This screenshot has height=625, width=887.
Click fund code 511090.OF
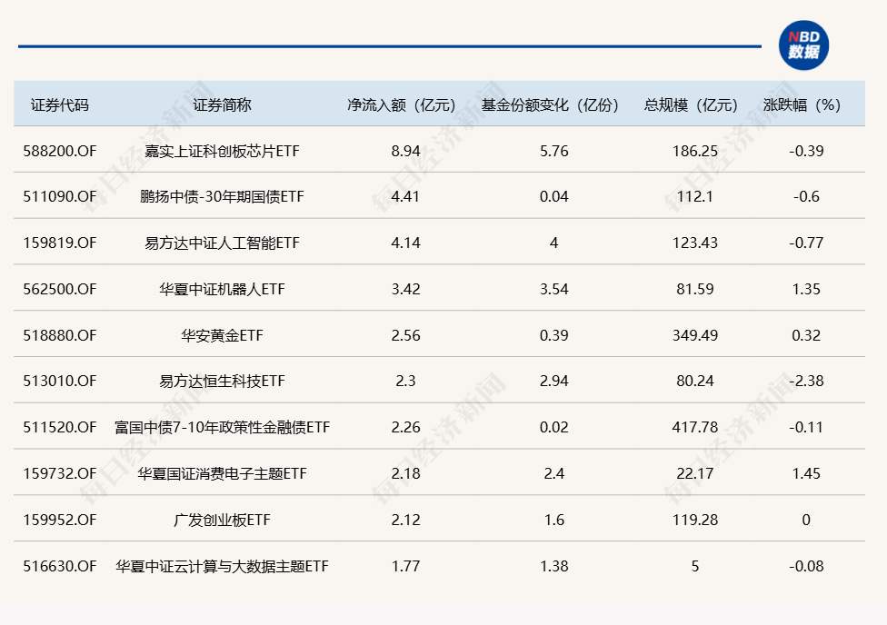click(x=60, y=197)
